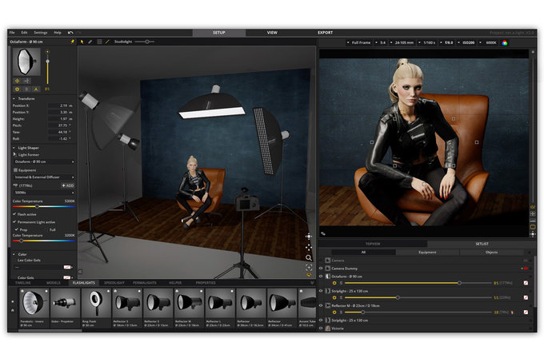Collapse the Transform section
The image size is (544, 362).
14,99
